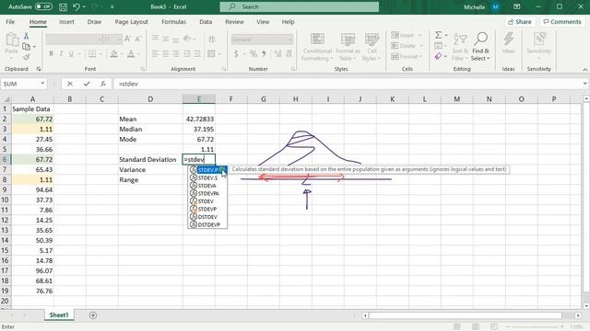Click the Sheet1 tab
Screen dimensions: 590x331
(59, 315)
